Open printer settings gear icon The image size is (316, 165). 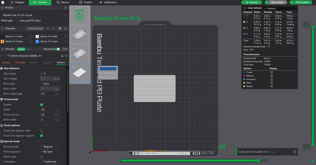pos(65,8)
